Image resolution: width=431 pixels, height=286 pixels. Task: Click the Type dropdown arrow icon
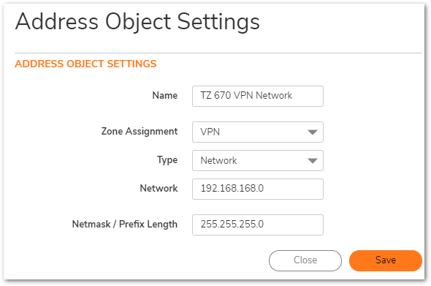312,161
